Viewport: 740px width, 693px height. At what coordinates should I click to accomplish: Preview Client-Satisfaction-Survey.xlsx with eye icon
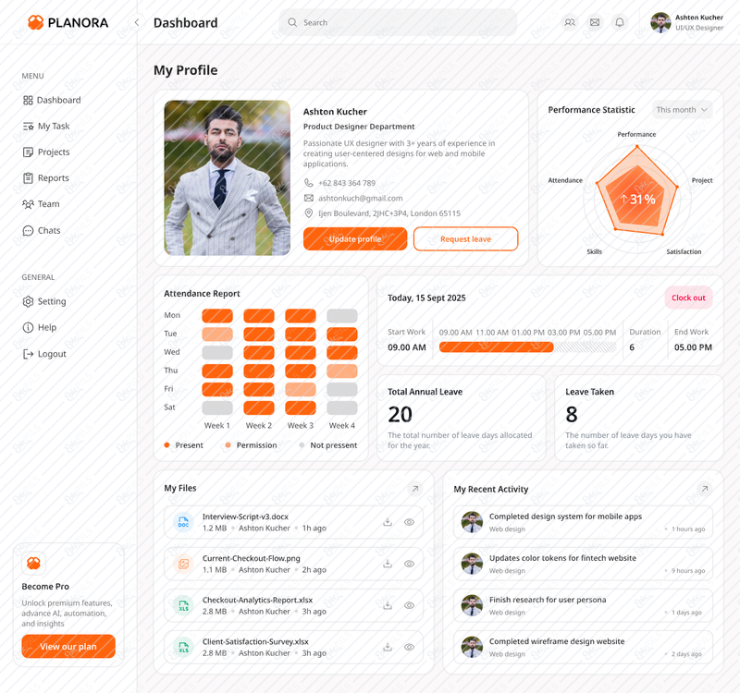click(409, 647)
